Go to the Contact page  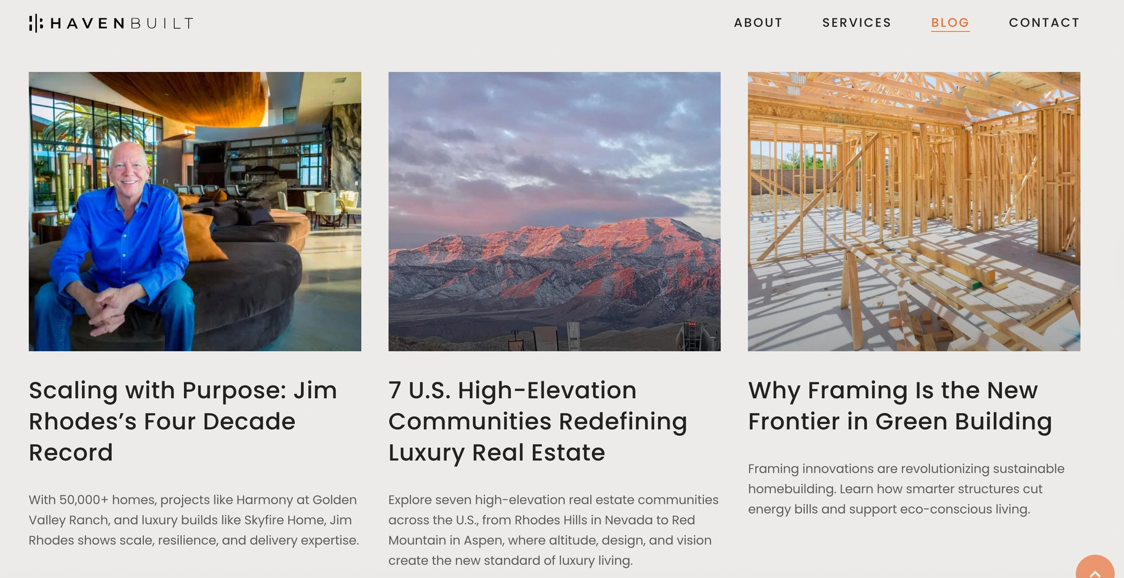tap(1044, 23)
